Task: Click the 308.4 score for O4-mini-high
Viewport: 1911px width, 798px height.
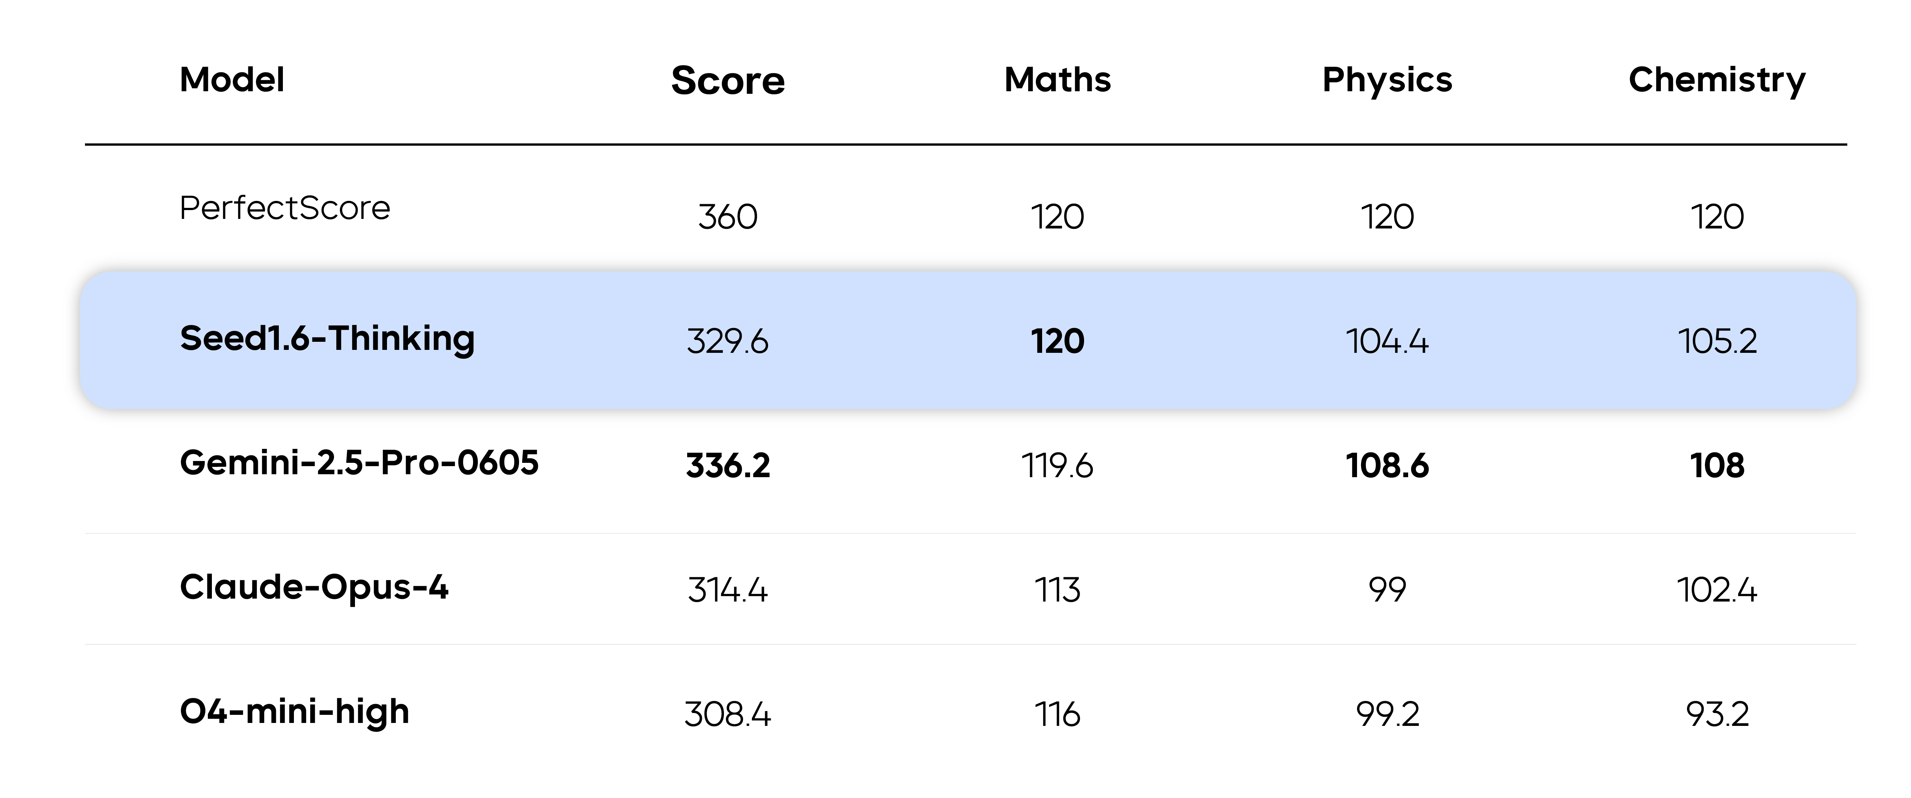Action: click(727, 715)
